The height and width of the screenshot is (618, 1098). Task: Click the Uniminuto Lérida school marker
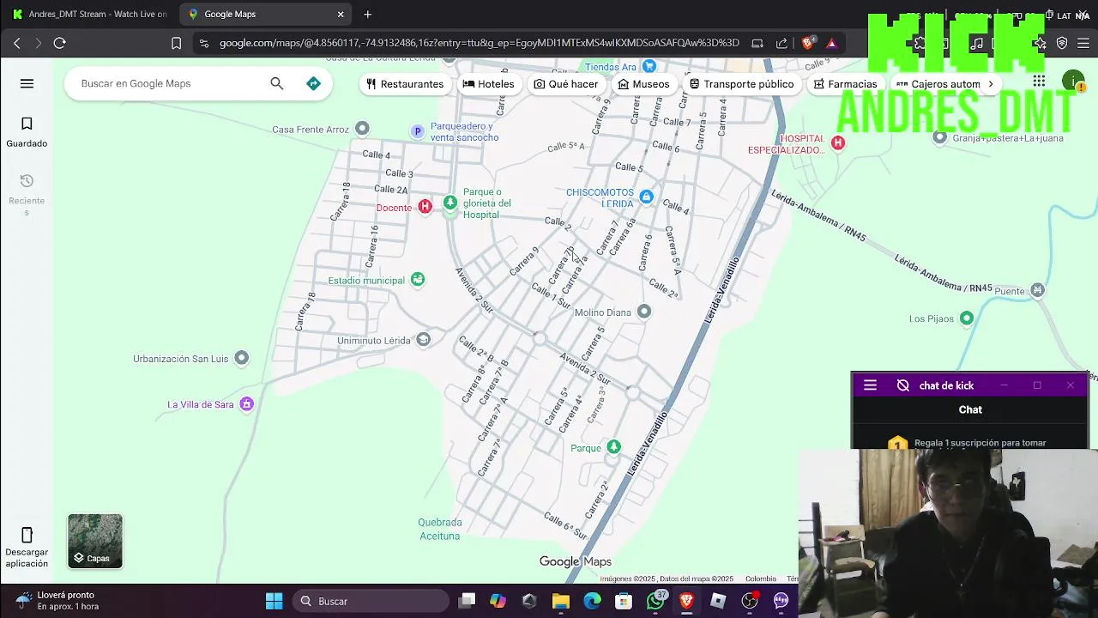point(423,340)
